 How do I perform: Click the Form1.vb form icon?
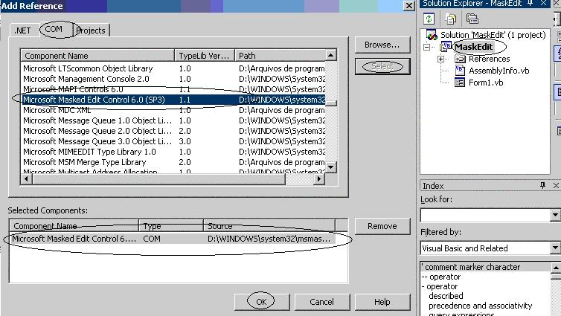460,83
